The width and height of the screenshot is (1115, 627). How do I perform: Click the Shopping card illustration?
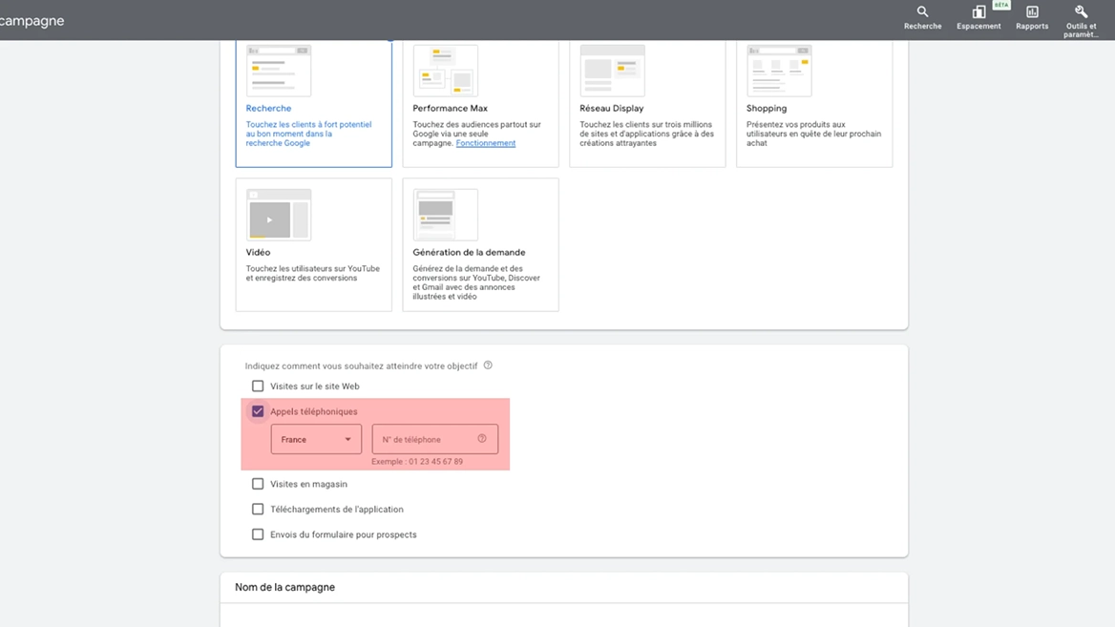click(x=779, y=71)
